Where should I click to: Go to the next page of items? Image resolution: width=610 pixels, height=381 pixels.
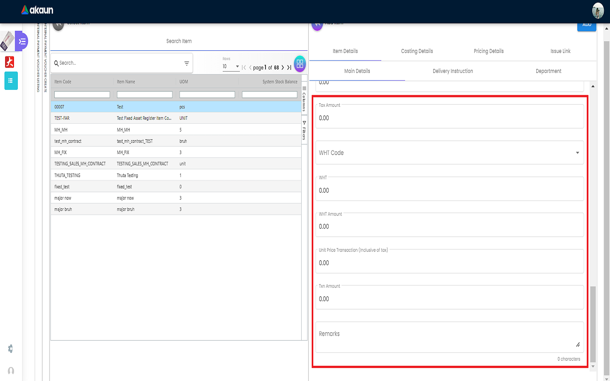[x=283, y=68]
